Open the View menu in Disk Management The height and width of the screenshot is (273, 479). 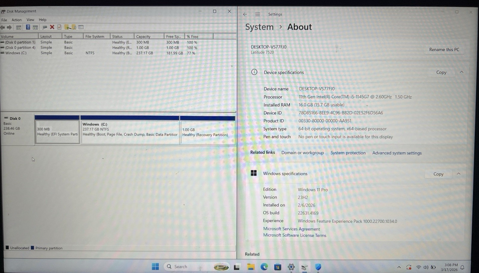(x=30, y=20)
